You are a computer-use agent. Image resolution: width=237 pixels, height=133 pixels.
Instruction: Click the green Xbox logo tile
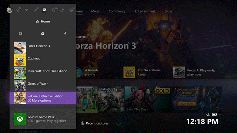point(20,119)
